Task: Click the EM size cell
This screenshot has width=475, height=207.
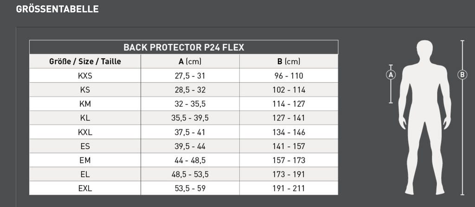Action: pos(85,160)
